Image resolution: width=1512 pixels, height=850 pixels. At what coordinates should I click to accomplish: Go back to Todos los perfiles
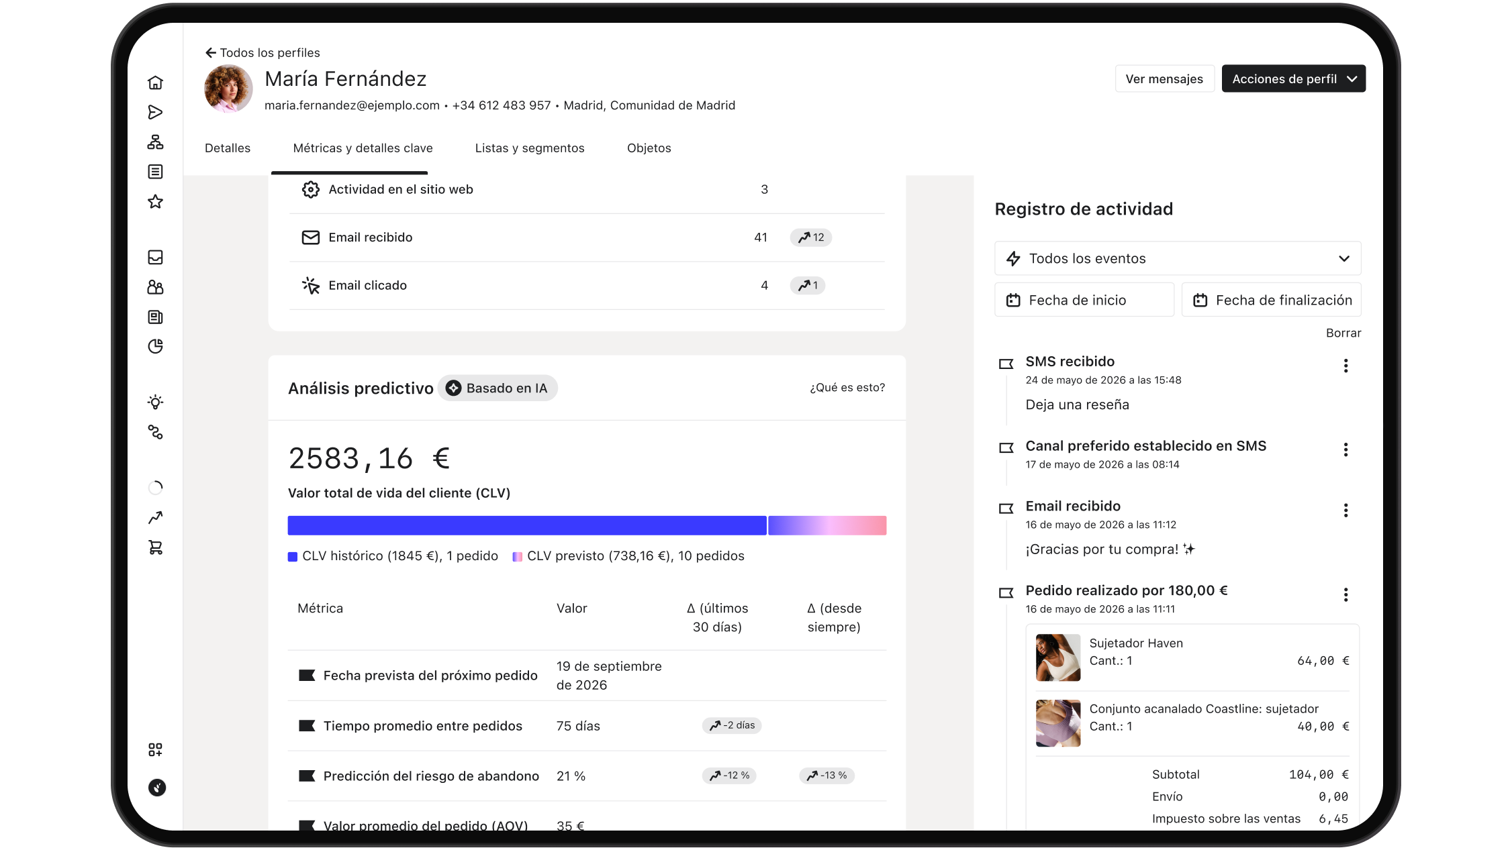point(263,52)
